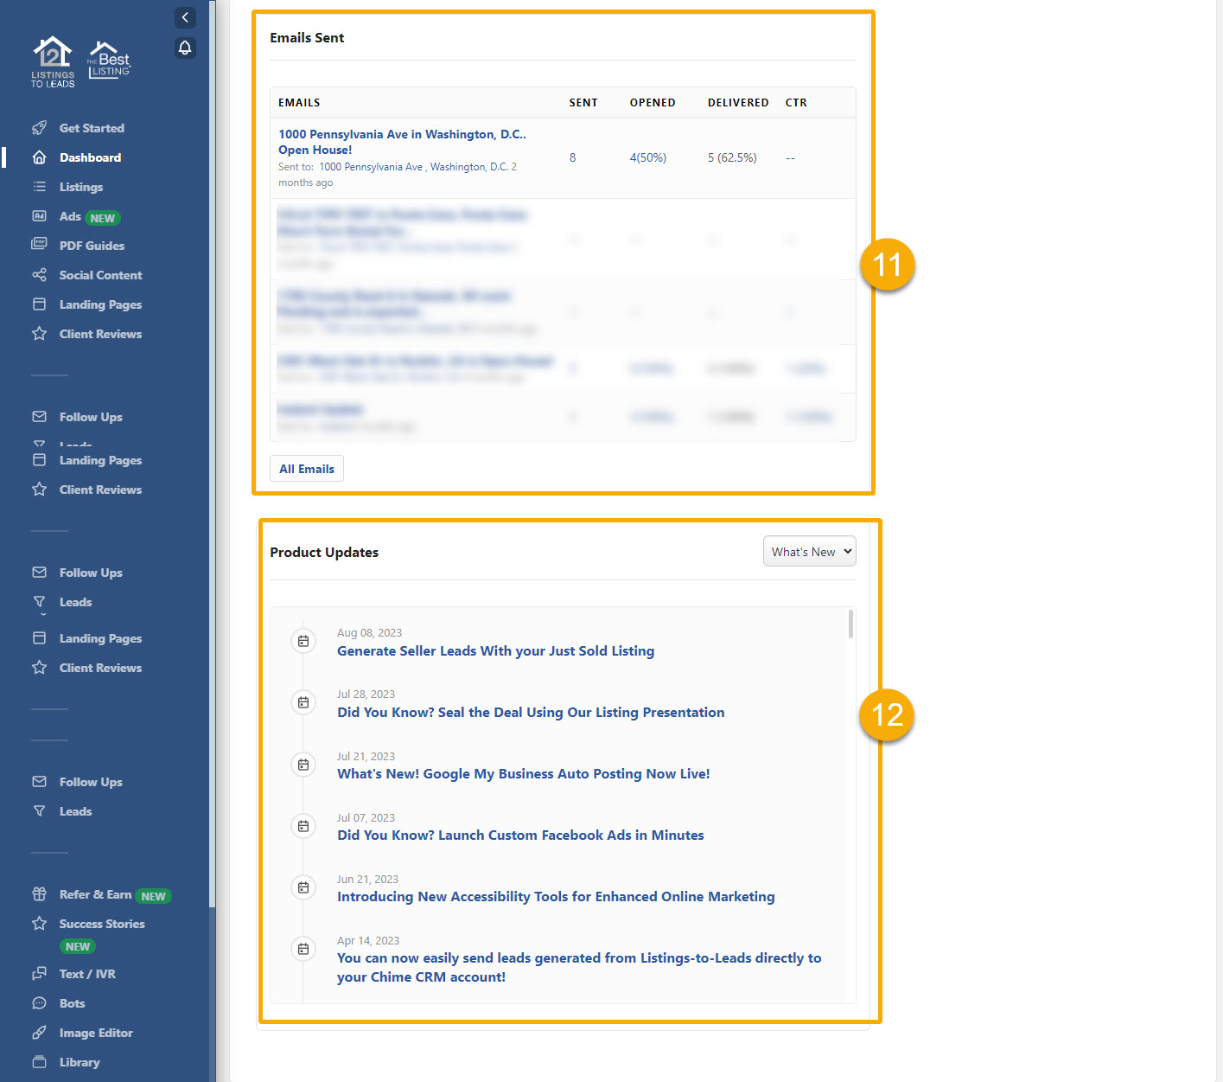This screenshot has width=1223, height=1082.
Task: Open the Get Started menu item
Action: 91,128
